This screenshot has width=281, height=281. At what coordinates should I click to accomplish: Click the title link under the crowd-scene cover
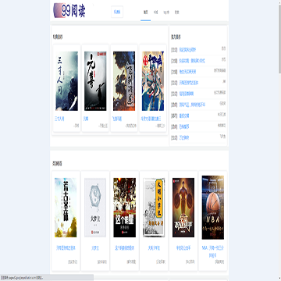click(x=125, y=248)
